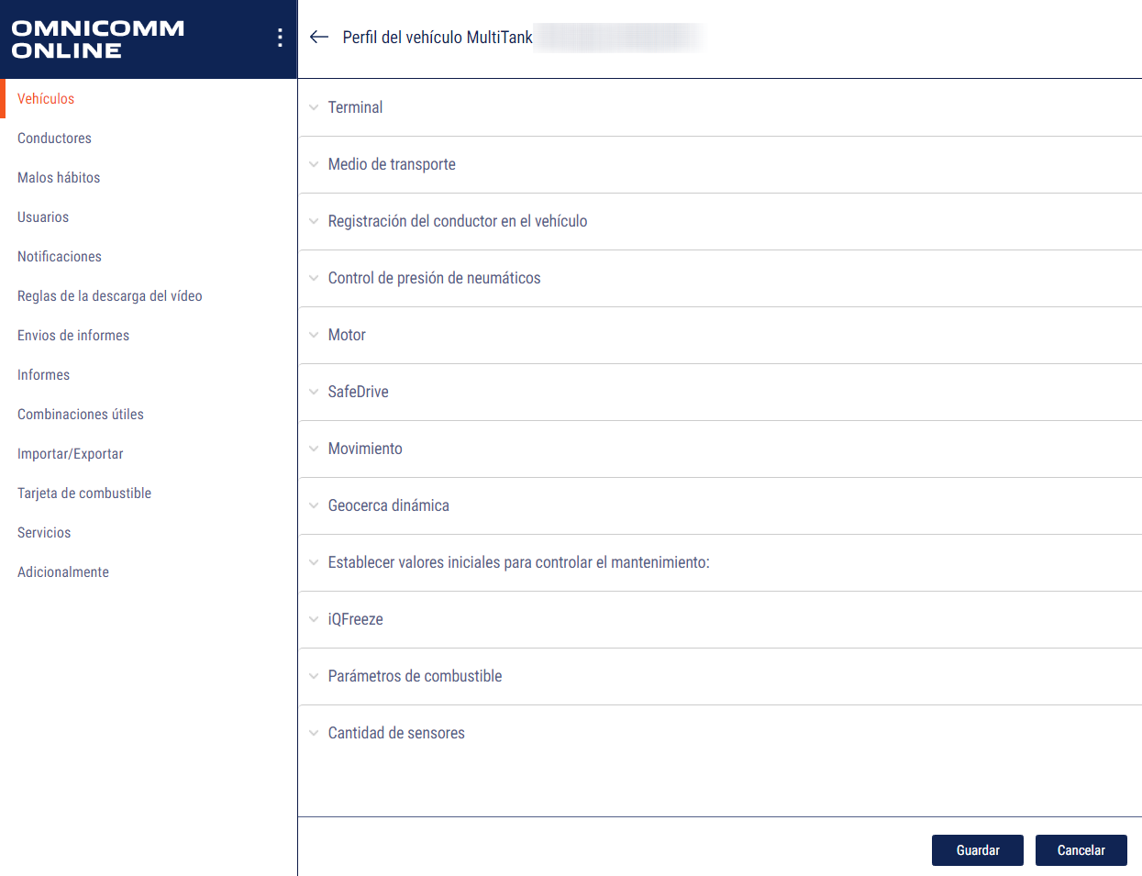1142x876 pixels.
Task: Open Tarjeta de combustible in sidebar
Action: tap(83, 493)
